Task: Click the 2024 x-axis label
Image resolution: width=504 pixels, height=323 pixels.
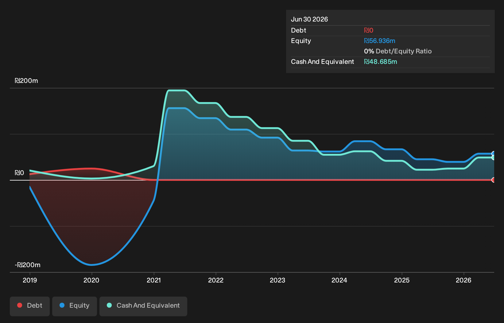Action: (x=339, y=280)
